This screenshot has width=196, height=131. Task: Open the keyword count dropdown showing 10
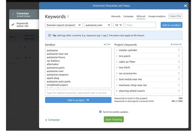(118, 25)
